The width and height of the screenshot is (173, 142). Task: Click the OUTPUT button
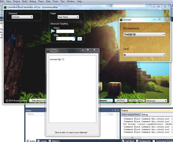(121, 100)
